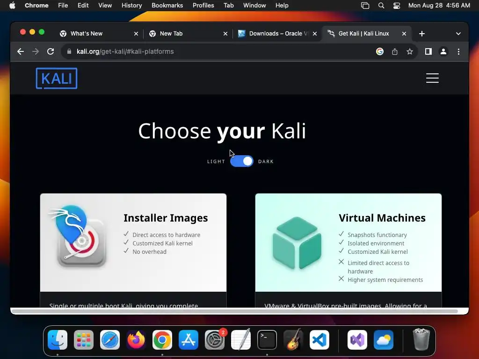The height and width of the screenshot is (359, 479).
Task: Click the Google account icon in address bar
Action: click(380, 51)
